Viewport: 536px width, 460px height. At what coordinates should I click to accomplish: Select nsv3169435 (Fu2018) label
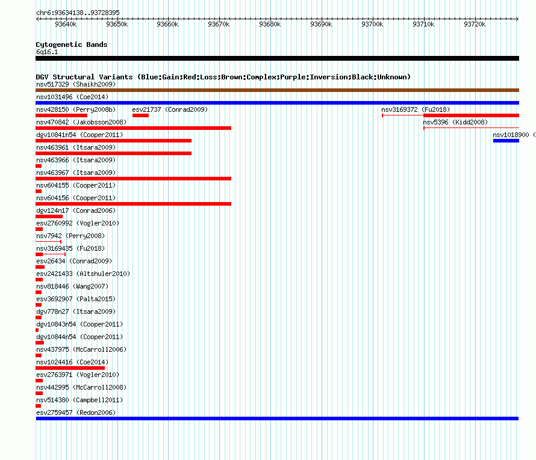70,248
